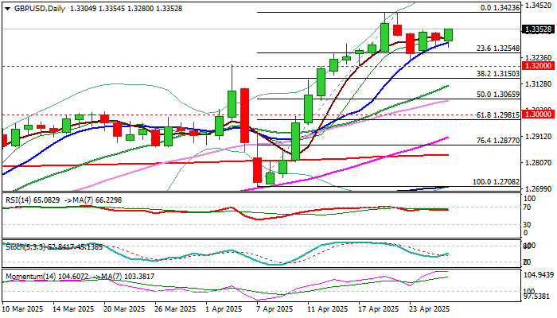Select the current price tag 1.33528
This screenshot has height=318, width=557.
[x=538, y=29]
